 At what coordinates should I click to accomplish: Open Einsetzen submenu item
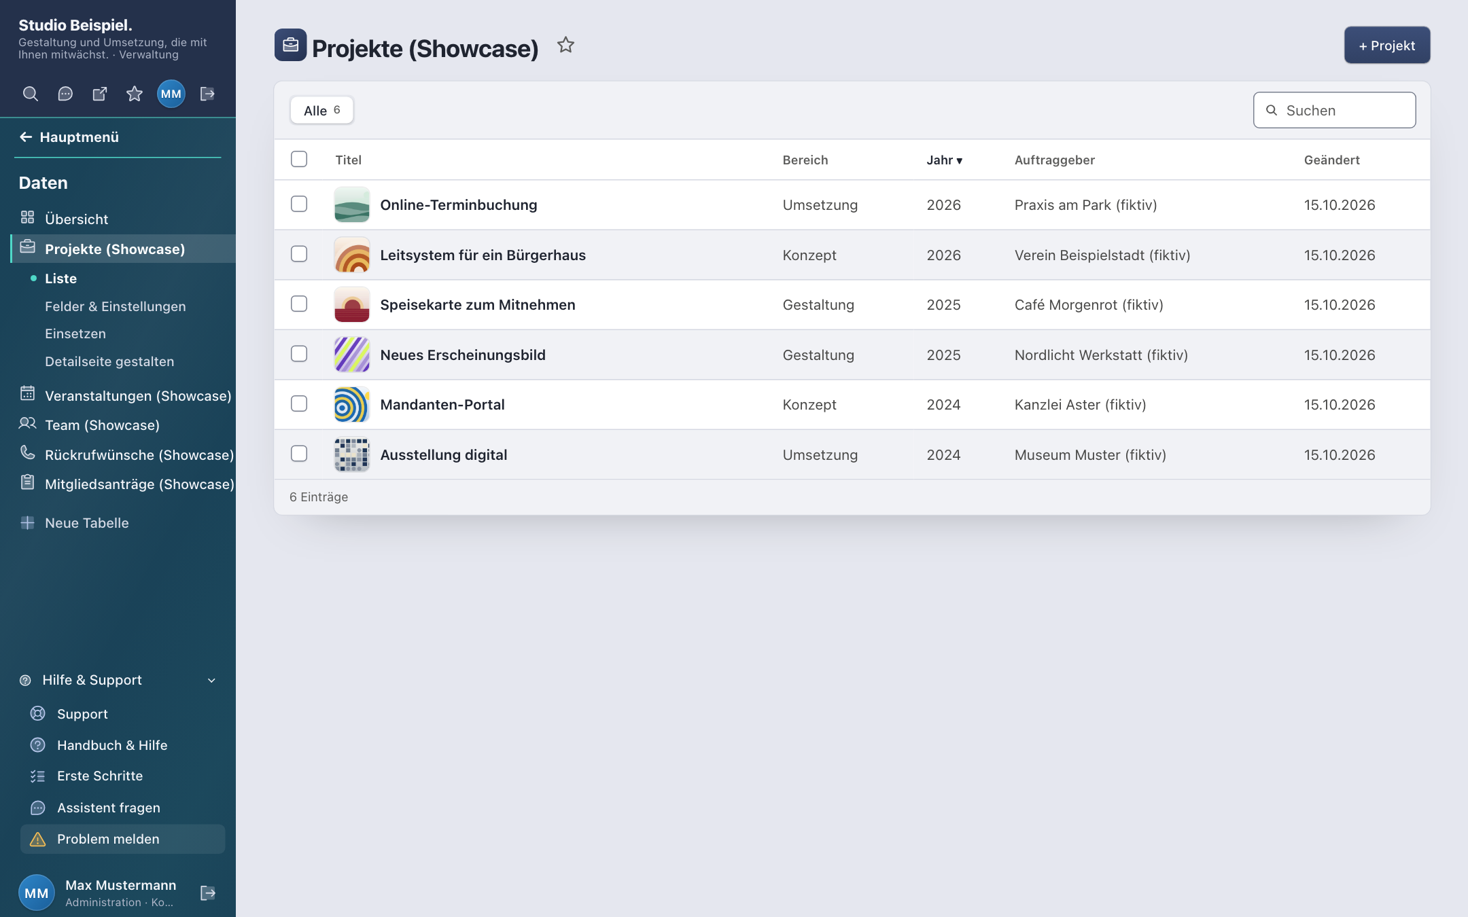(75, 334)
